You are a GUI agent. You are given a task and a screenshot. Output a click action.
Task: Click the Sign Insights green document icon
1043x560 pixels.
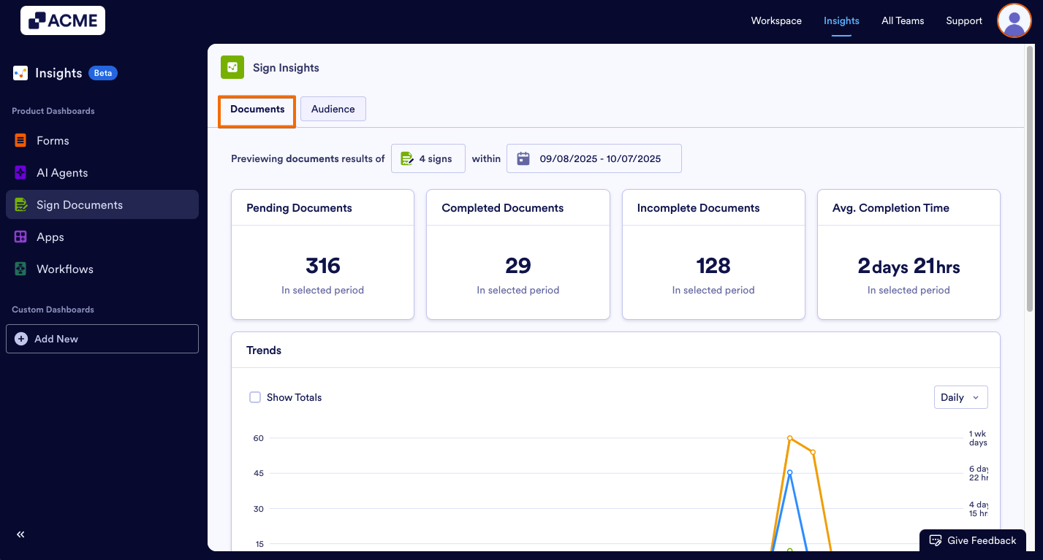coord(232,67)
